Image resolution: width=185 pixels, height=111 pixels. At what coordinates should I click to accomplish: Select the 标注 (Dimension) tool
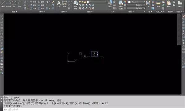tap(64, 4)
